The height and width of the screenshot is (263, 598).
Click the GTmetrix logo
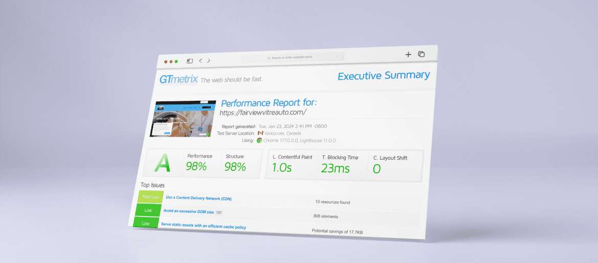coord(179,80)
